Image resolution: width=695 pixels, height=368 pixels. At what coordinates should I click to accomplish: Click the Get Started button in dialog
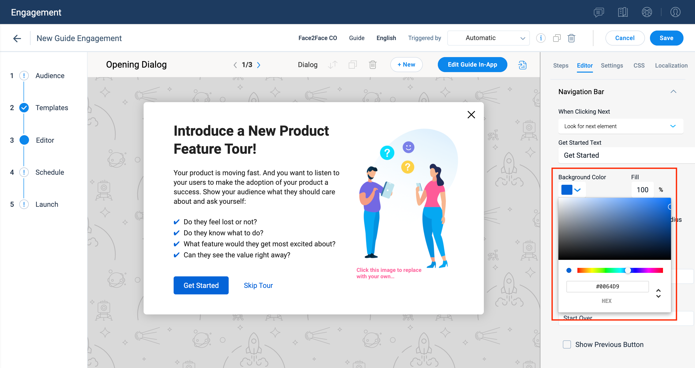[201, 285]
